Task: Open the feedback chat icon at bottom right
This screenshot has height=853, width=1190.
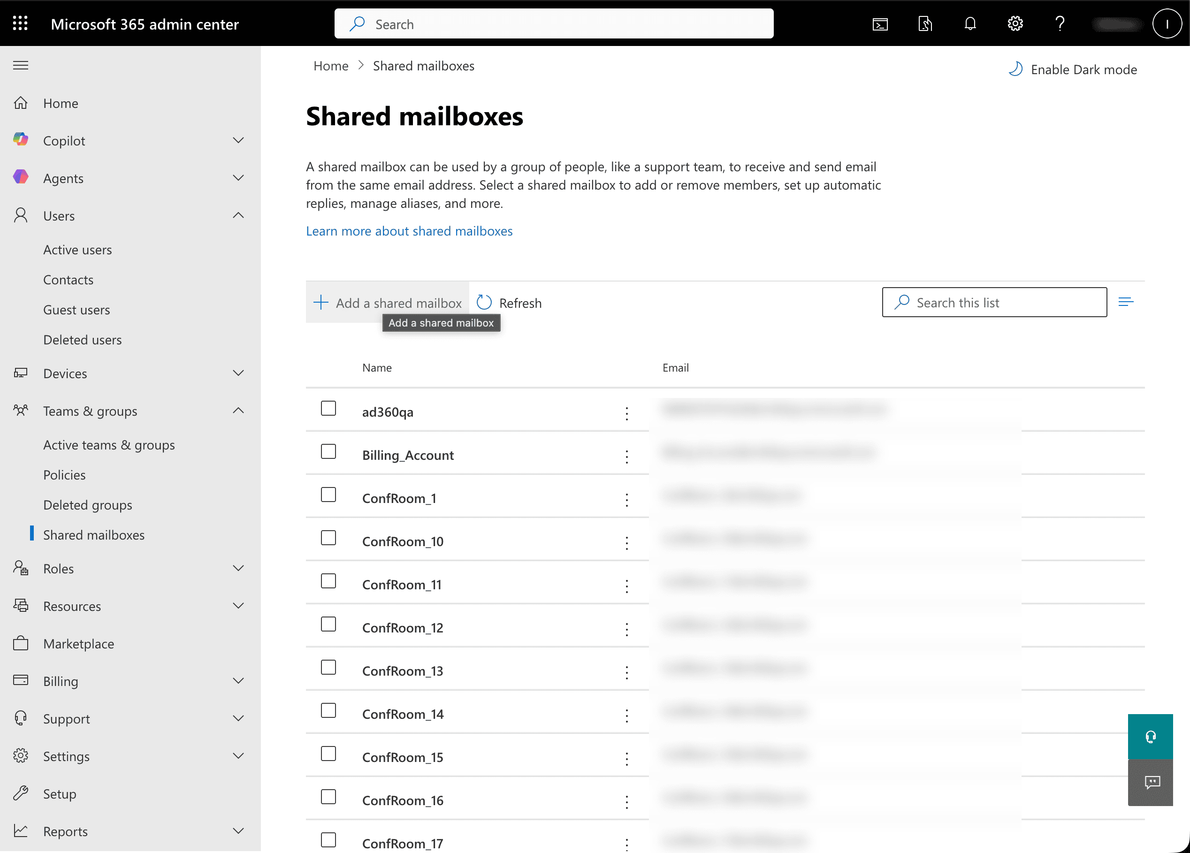Action: coord(1150,782)
